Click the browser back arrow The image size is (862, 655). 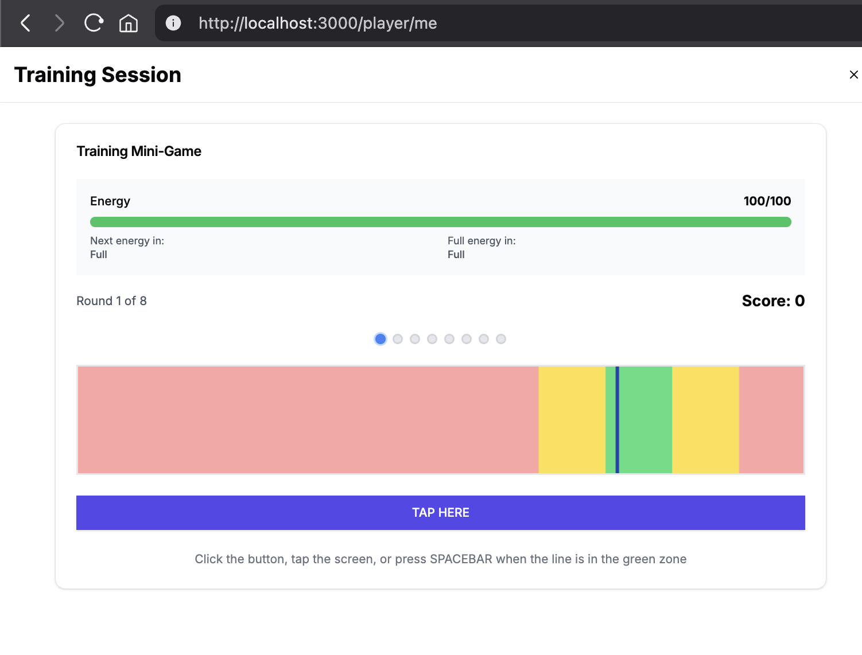coord(25,24)
